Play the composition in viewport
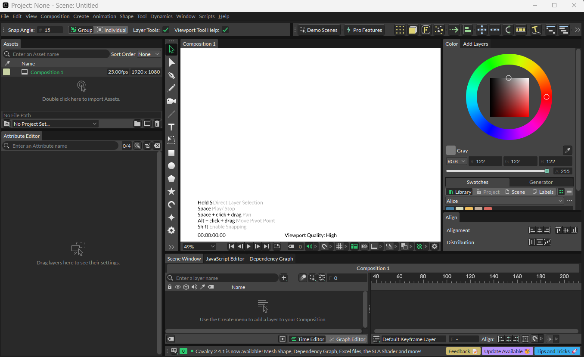 pos(249,246)
